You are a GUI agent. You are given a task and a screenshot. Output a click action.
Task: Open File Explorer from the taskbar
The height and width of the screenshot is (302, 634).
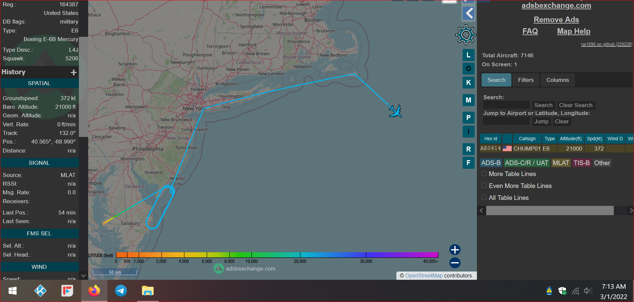[x=147, y=291]
